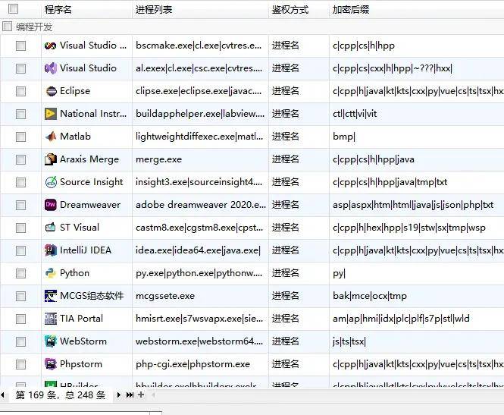Check the Source Insight row checkbox

click(21, 182)
